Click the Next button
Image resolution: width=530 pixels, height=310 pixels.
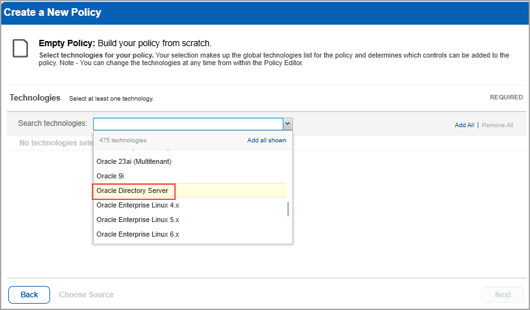click(503, 295)
